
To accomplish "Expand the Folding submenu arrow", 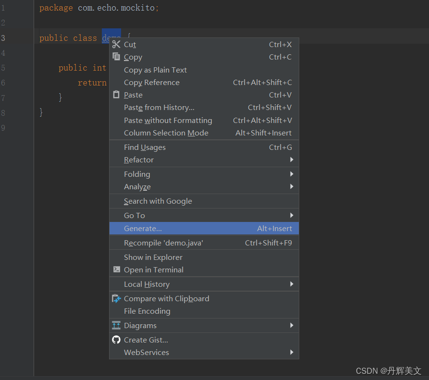I will (292, 174).
